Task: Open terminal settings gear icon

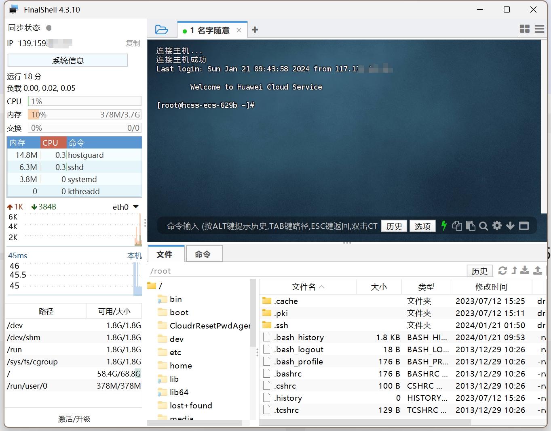Action: 497,226
